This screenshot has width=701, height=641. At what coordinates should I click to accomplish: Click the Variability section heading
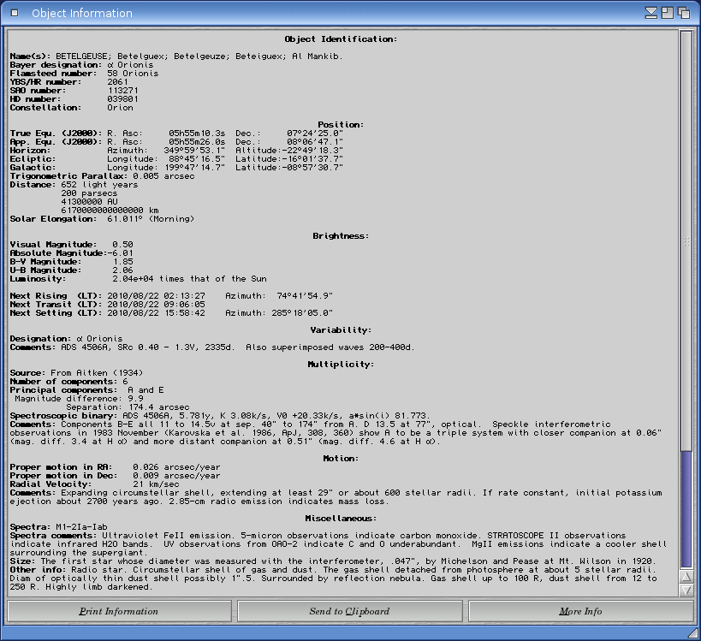pos(340,329)
